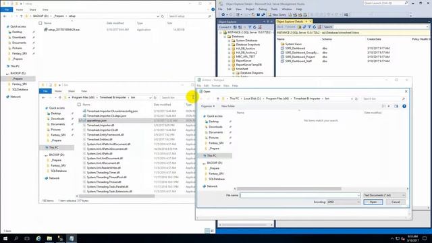Open the Encoding dropdown in the Open dialog
The width and height of the screenshot is (432, 243).
coord(344,202)
